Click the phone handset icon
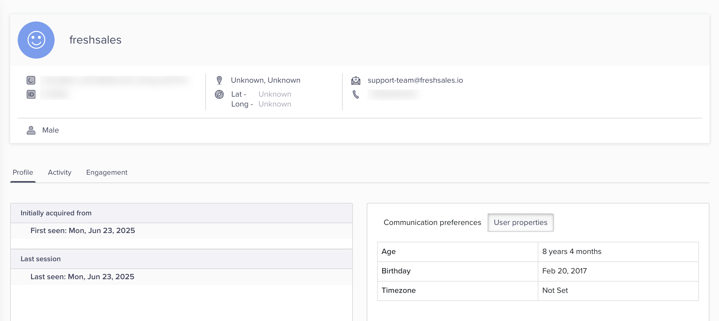719x321 pixels. pos(356,94)
